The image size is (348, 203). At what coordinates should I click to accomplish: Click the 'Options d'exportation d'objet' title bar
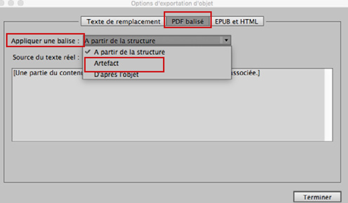tap(172, 3)
